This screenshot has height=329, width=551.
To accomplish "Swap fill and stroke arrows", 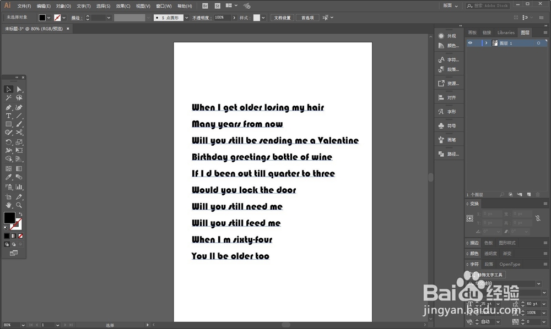I will 20,214.
